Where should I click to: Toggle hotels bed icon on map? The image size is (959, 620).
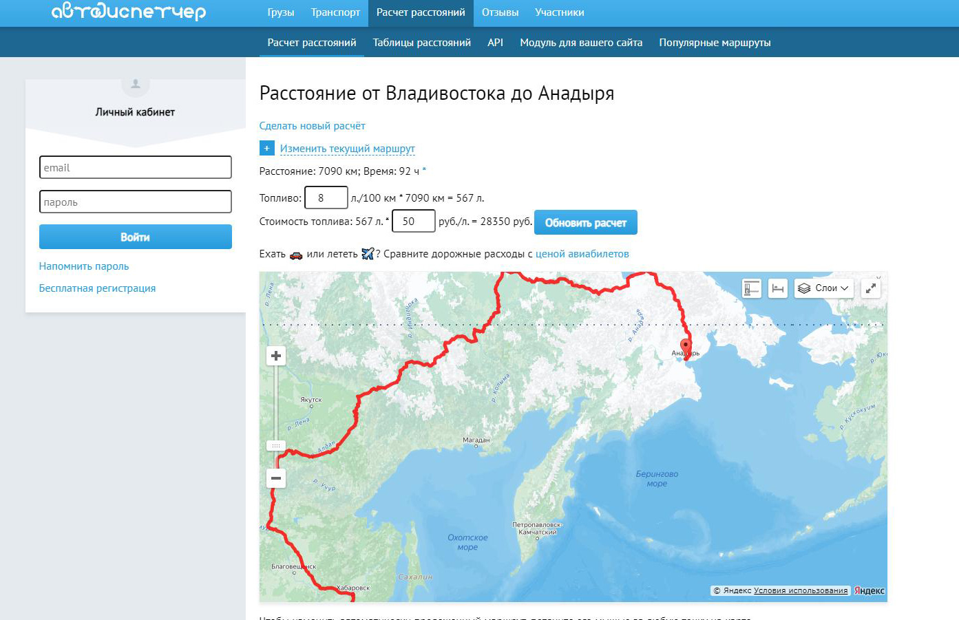tap(778, 288)
